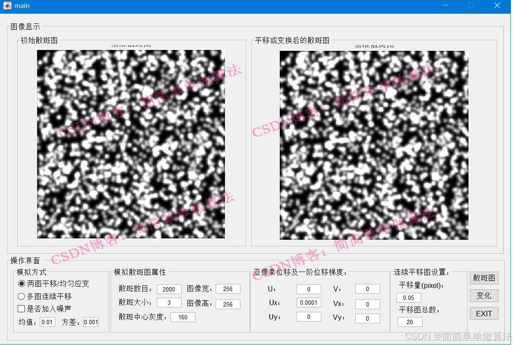Close the main window
514x345 pixels.
point(497,5)
